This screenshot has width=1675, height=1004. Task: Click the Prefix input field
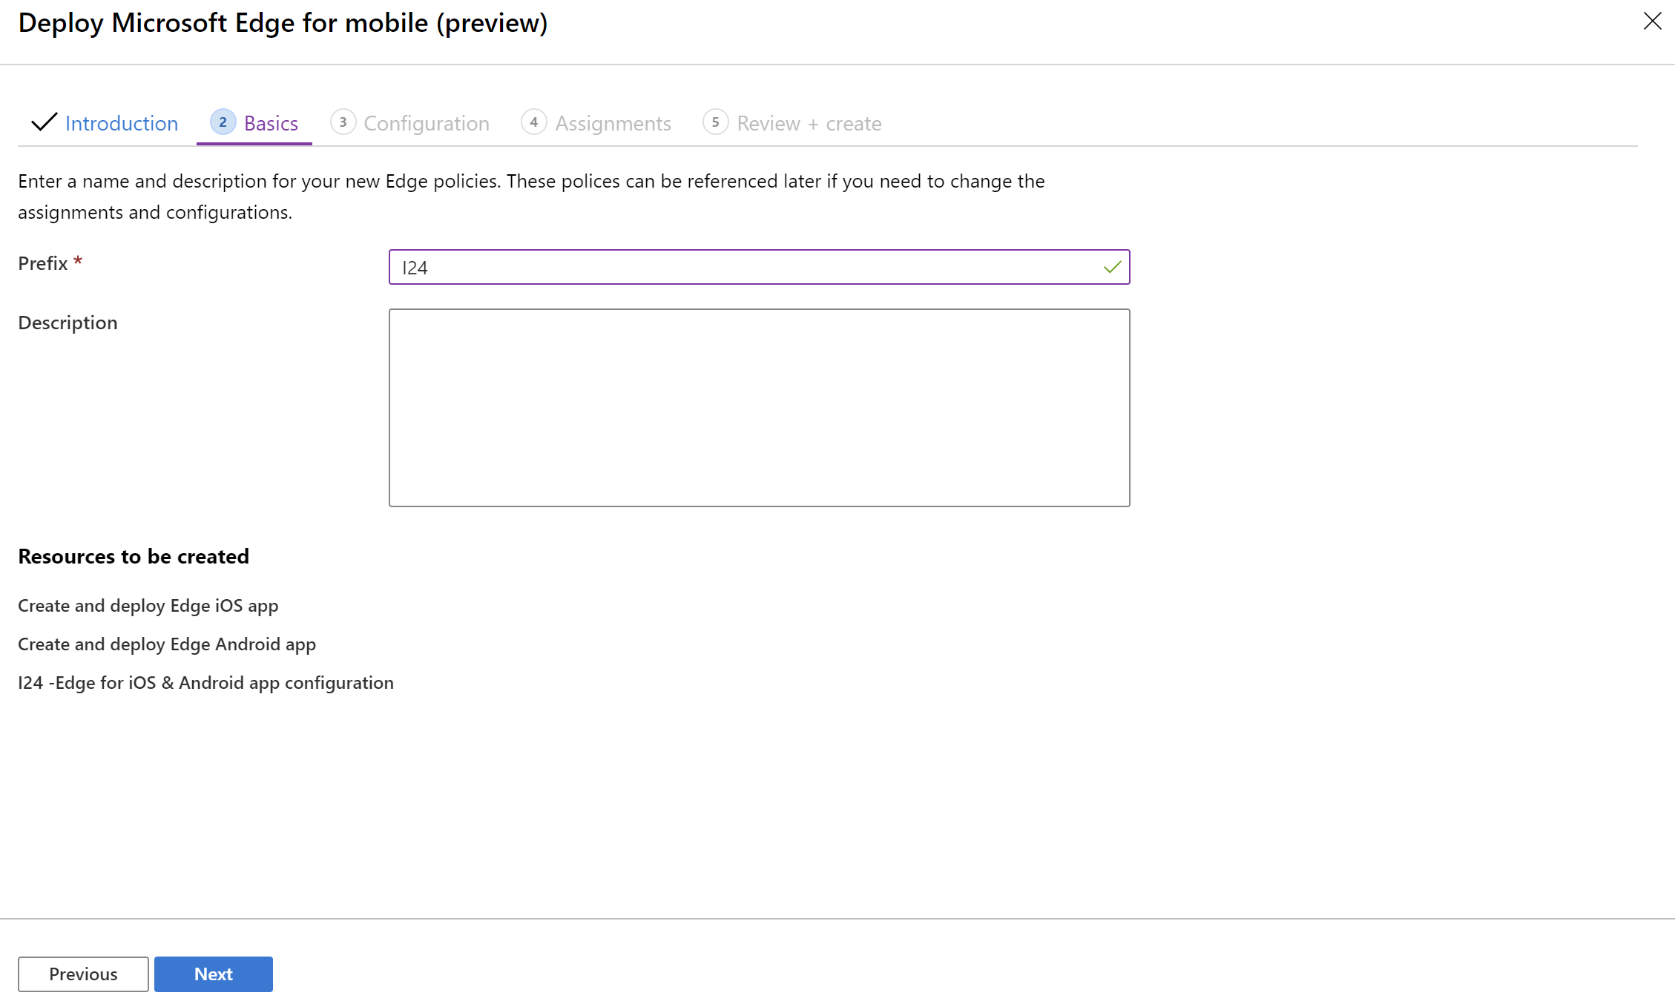(759, 267)
